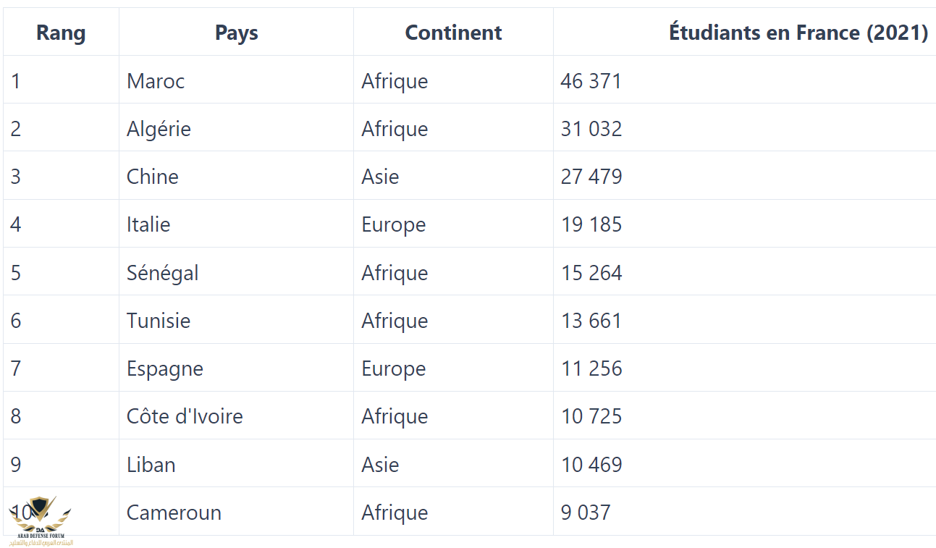Click the Continent column header

coord(453,33)
